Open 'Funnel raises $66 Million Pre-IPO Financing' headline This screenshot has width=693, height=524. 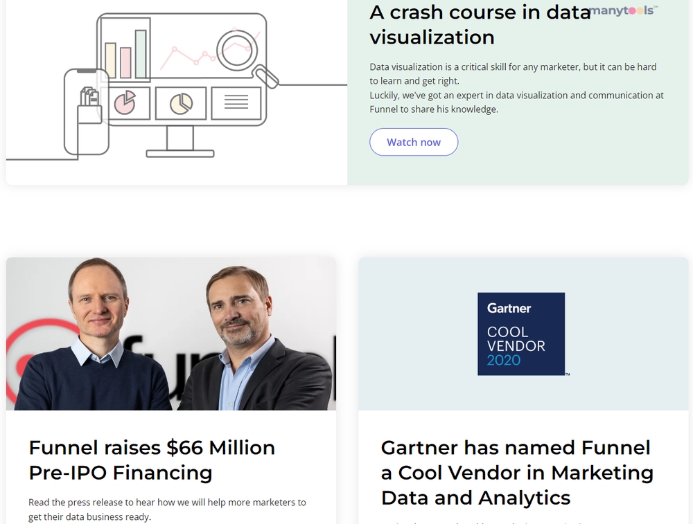point(152,460)
